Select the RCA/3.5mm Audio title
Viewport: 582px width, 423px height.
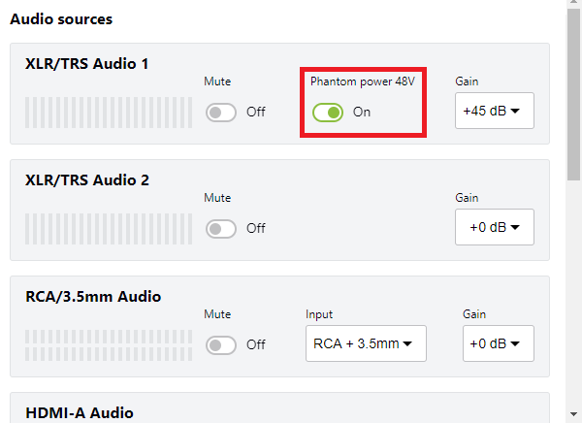[x=93, y=297]
